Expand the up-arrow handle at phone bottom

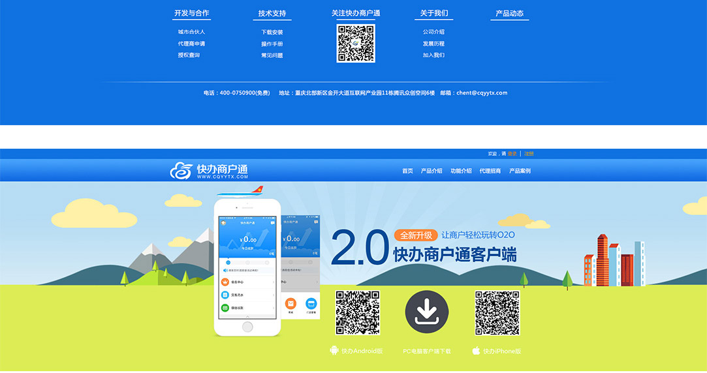click(247, 317)
